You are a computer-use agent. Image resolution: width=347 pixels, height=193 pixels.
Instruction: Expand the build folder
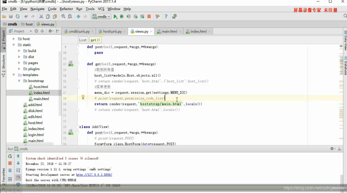[19, 51]
